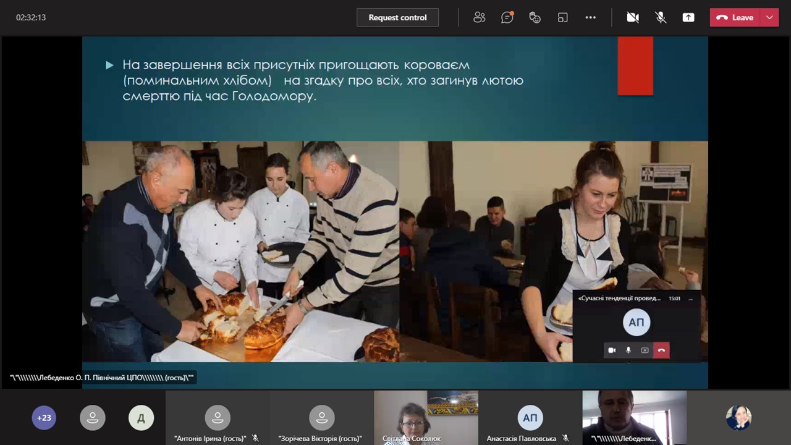Open the More actions ellipsis menu
Image resolution: width=791 pixels, height=445 pixels.
click(590, 17)
